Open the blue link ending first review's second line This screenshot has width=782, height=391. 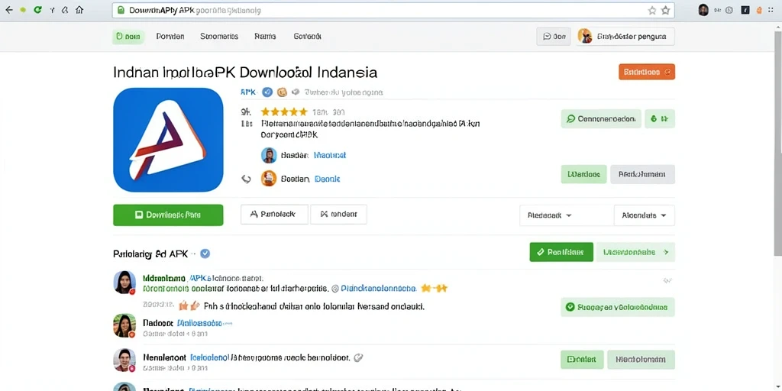(x=379, y=288)
